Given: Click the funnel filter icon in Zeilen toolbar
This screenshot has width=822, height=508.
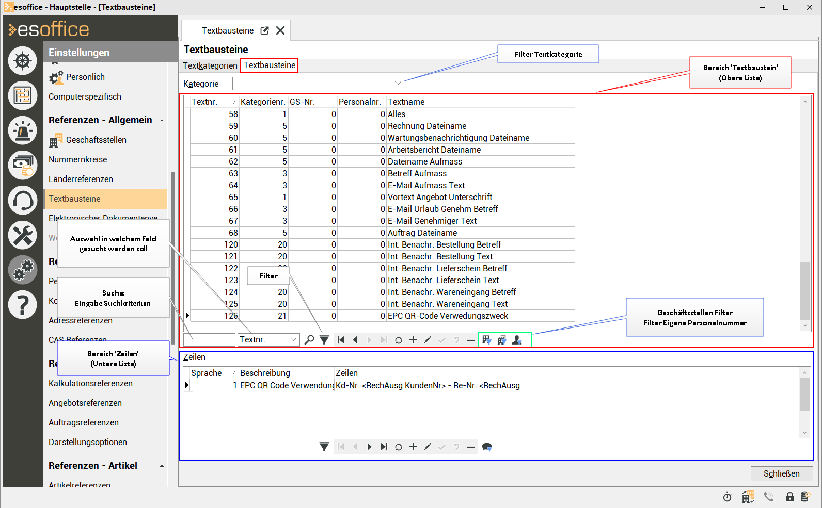Looking at the screenshot, I should pos(324,447).
